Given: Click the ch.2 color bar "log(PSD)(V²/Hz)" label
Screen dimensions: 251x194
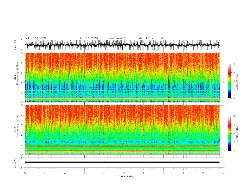Looking at the screenshot, I should click(x=237, y=135).
